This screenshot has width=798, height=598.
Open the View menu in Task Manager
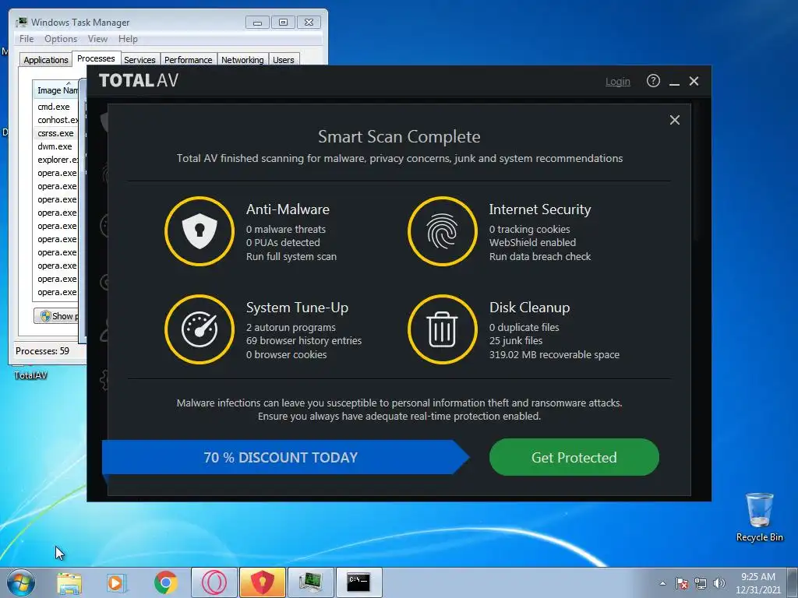(x=97, y=39)
